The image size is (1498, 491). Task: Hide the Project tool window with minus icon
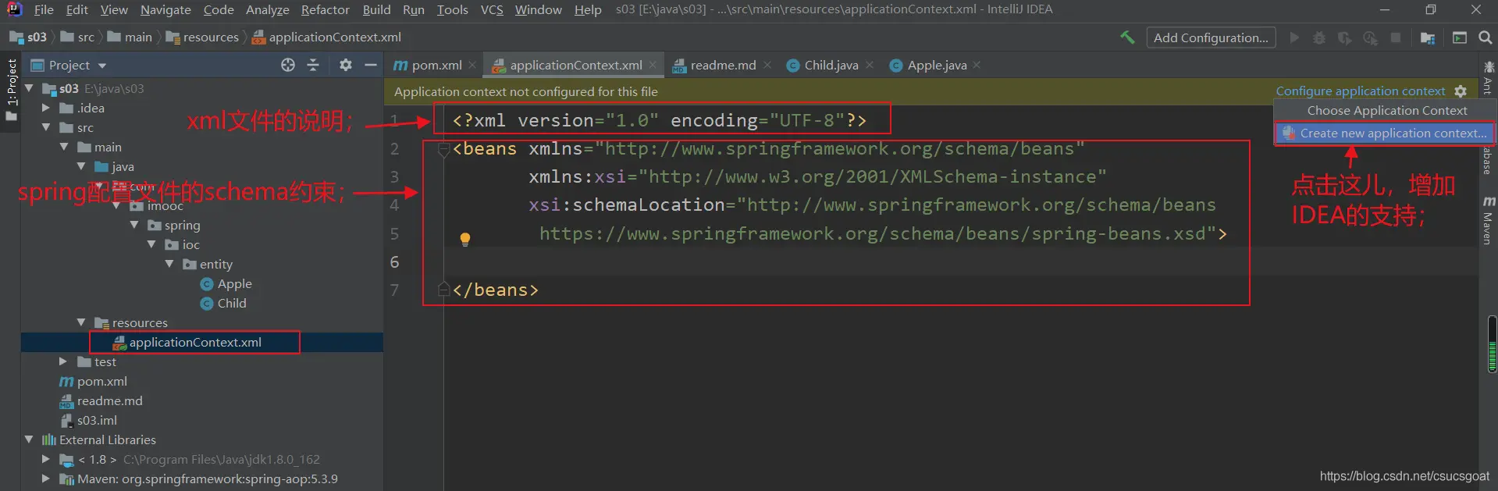(x=371, y=65)
